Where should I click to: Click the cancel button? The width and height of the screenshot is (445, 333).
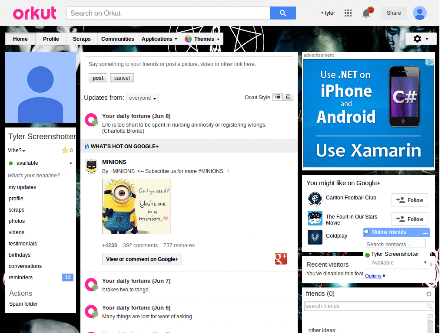[122, 78]
